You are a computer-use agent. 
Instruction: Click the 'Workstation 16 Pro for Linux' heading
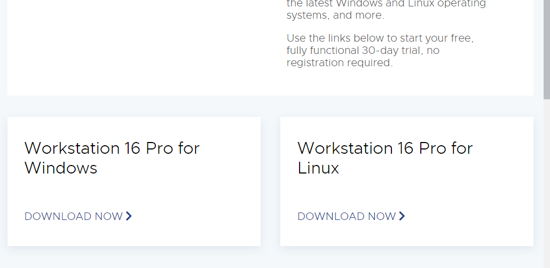pos(385,158)
